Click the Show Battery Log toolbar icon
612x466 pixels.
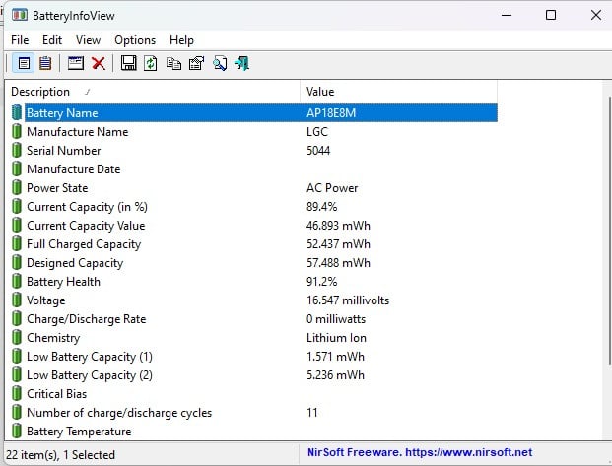point(45,63)
